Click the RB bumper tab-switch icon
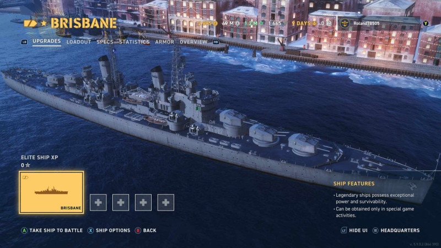 [x=216, y=42]
